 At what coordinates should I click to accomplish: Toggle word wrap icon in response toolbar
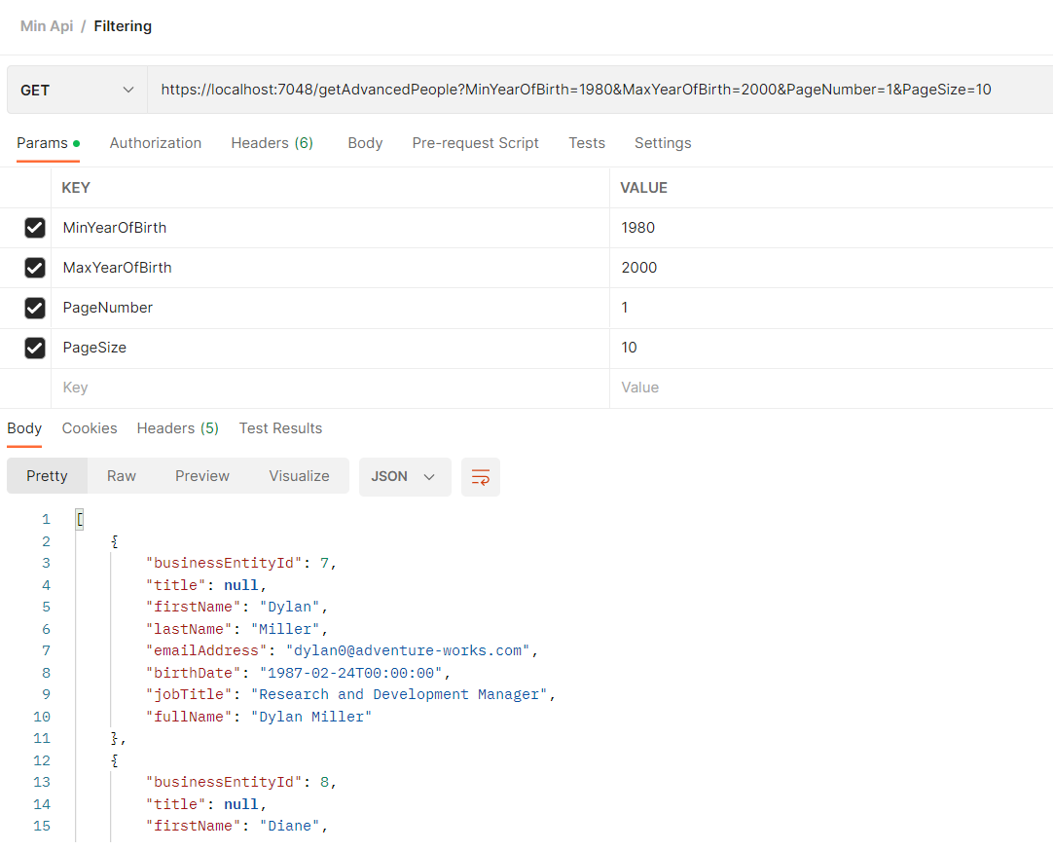pos(480,477)
